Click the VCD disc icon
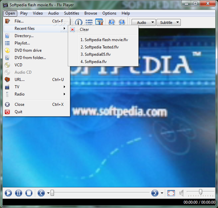 tap(7, 65)
